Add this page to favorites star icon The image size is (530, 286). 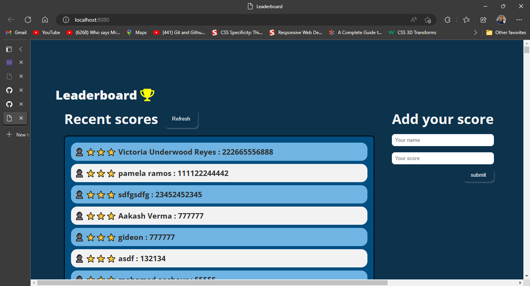pyautogui.click(x=428, y=20)
